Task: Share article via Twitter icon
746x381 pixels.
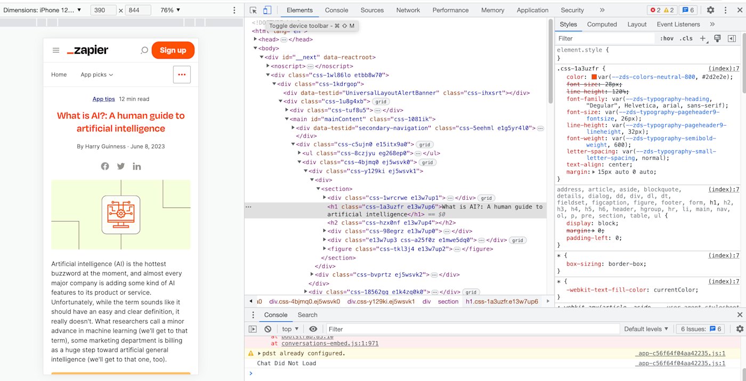Action: 121,166
